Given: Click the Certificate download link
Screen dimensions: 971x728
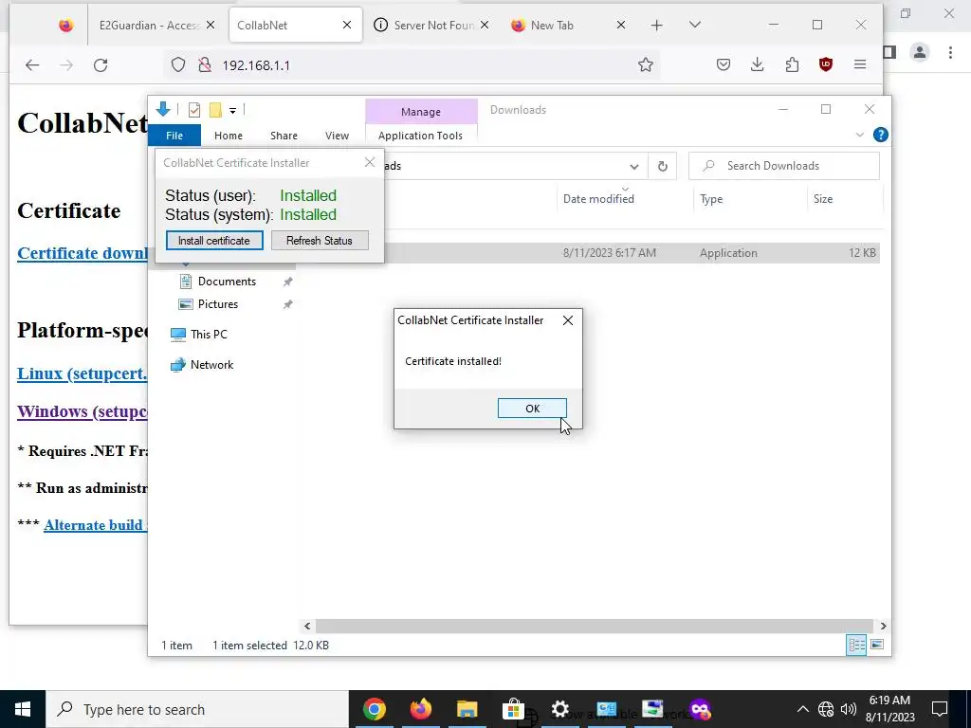Looking at the screenshot, I should (82, 253).
